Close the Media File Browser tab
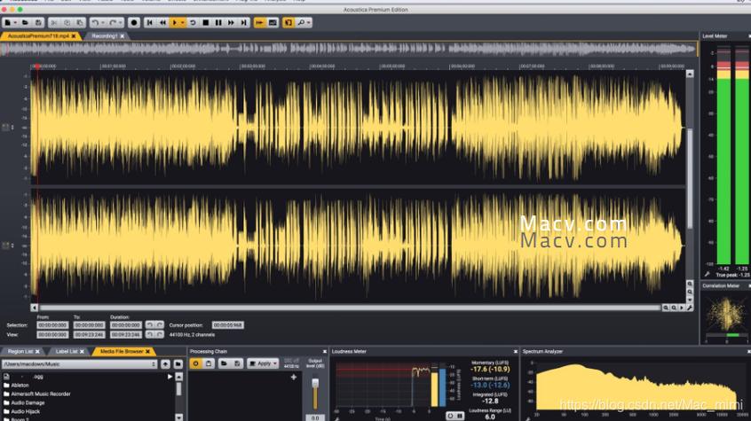751x421 pixels. (x=147, y=351)
